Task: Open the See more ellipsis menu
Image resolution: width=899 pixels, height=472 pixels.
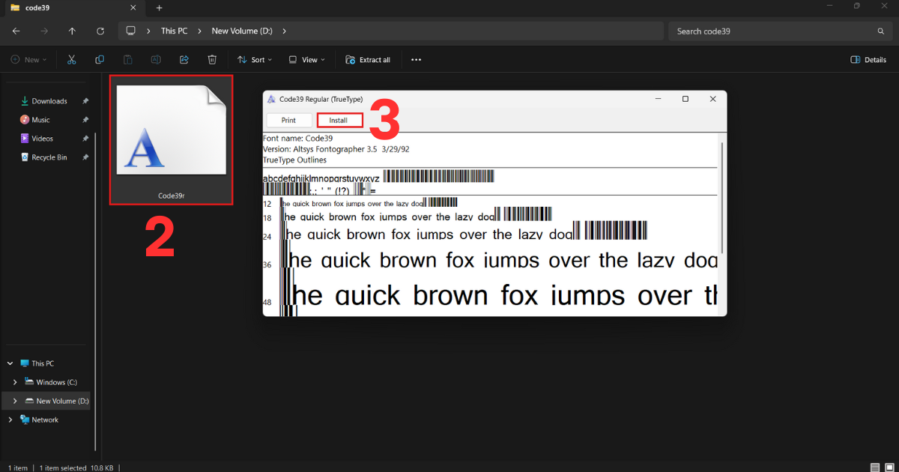Action: 417,60
